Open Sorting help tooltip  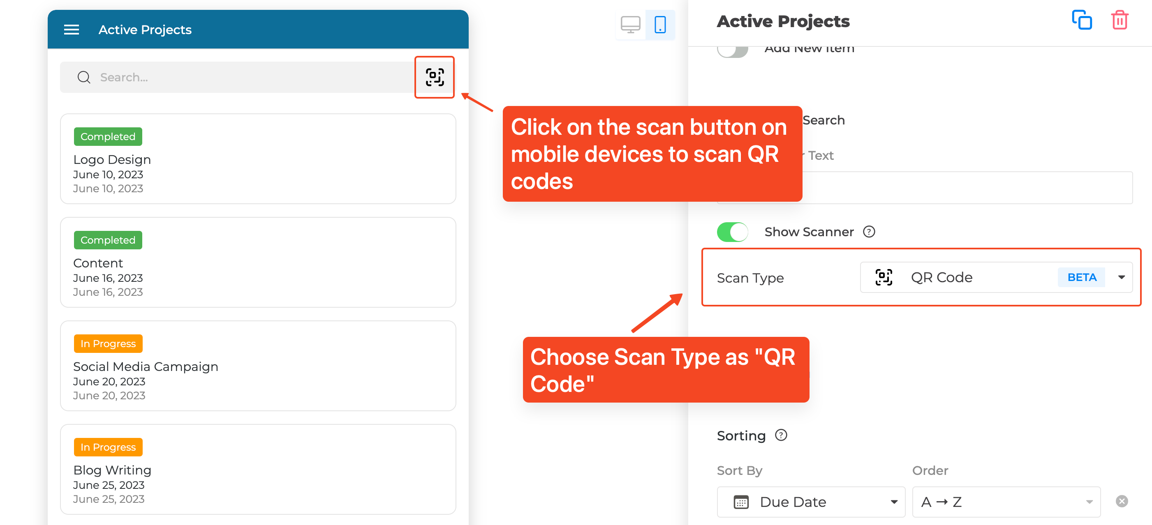click(x=781, y=435)
